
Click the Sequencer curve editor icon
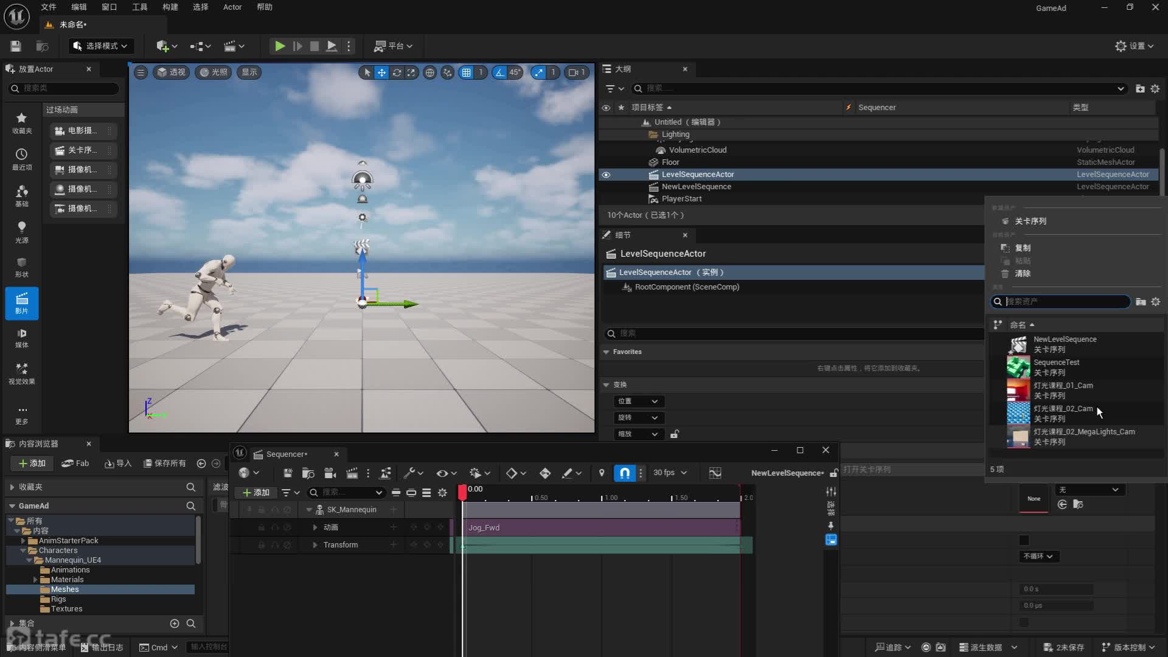[x=715, y=473]
